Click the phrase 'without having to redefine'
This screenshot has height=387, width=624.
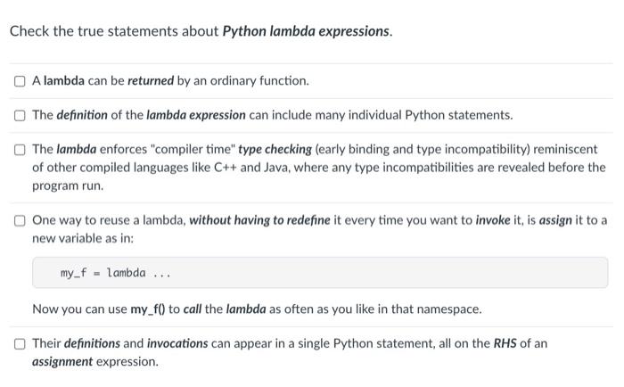(259, 220)
